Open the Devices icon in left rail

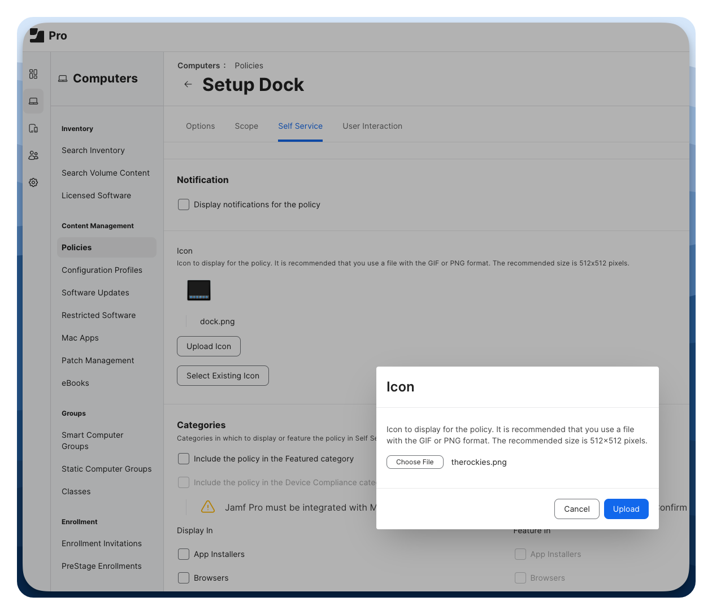coord(33,128)
